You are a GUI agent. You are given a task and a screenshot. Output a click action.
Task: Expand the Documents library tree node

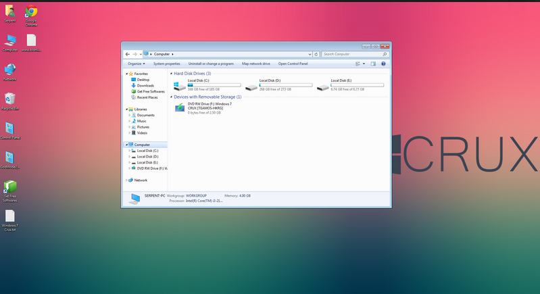pyautogui.click(x=130, y=115)
